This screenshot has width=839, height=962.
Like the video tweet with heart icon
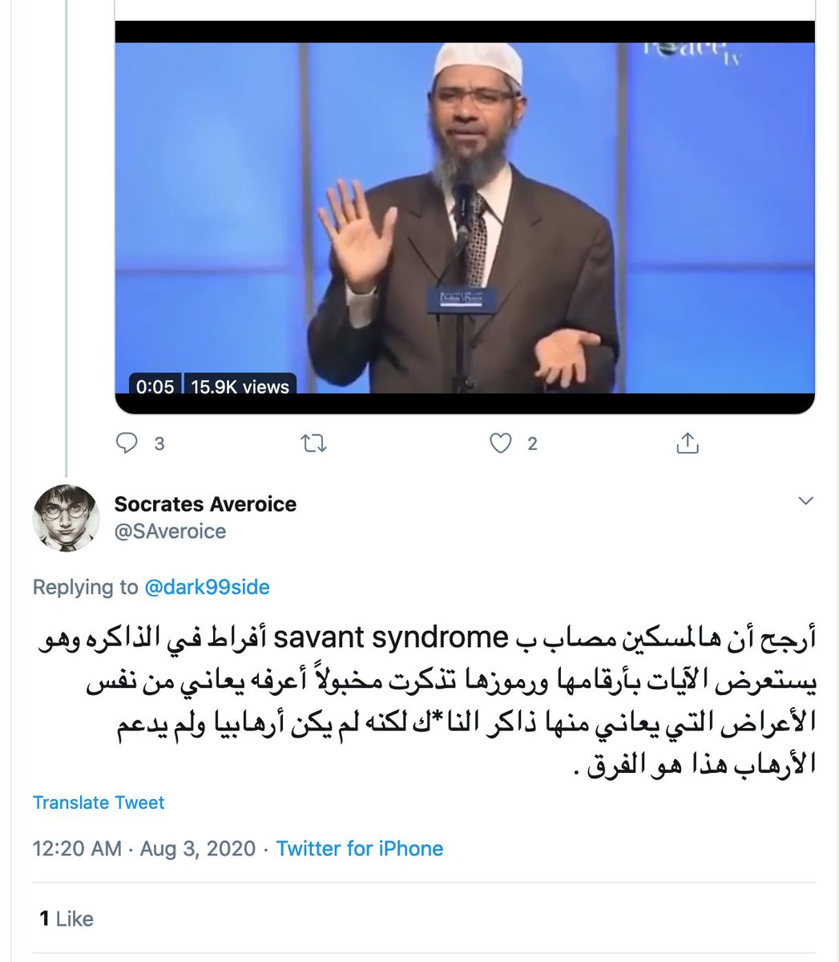[501, 443]
